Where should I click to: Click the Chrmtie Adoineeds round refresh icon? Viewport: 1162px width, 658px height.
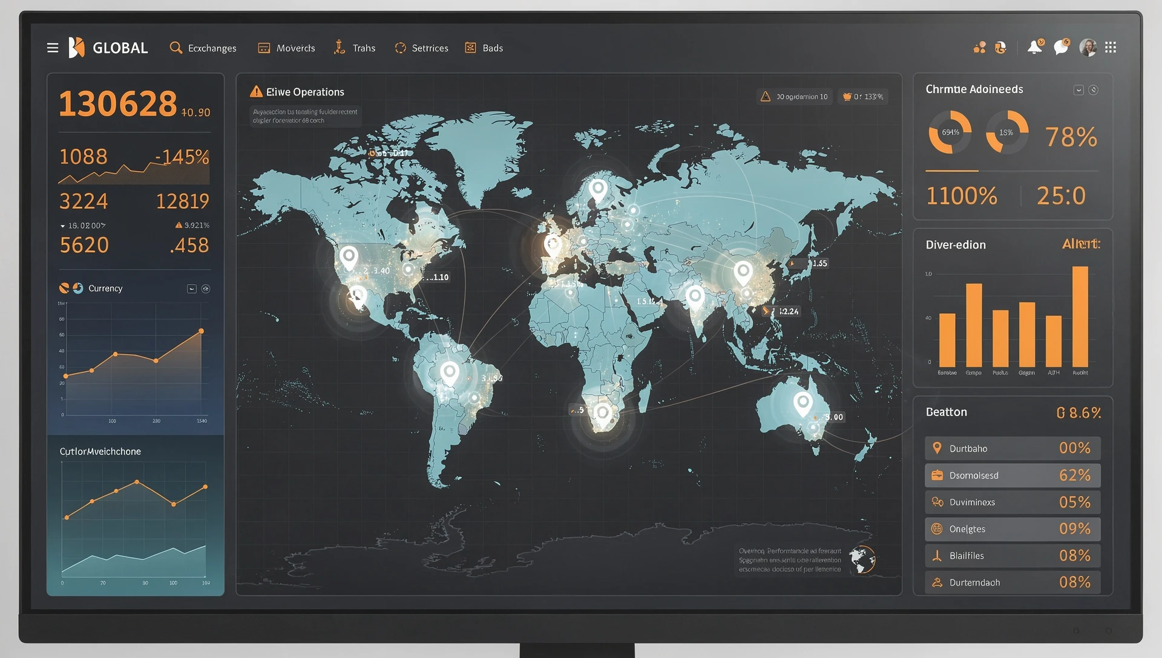[x=1094, y=90]
